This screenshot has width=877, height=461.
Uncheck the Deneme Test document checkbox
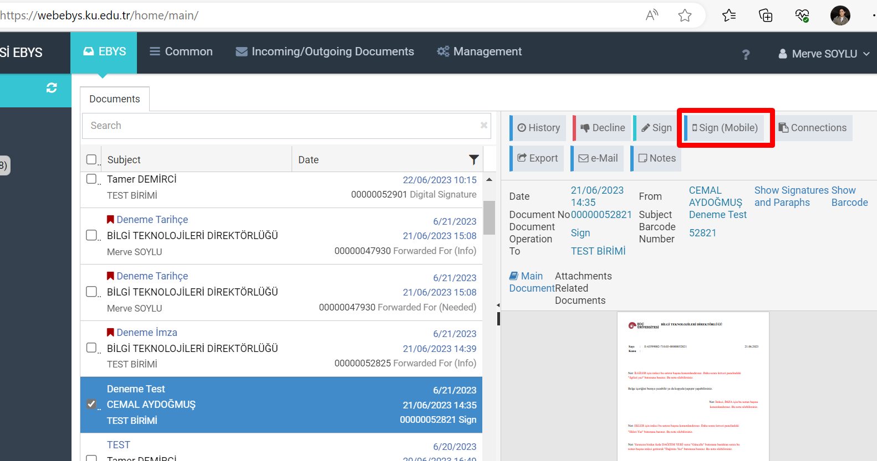click(92, 404)
